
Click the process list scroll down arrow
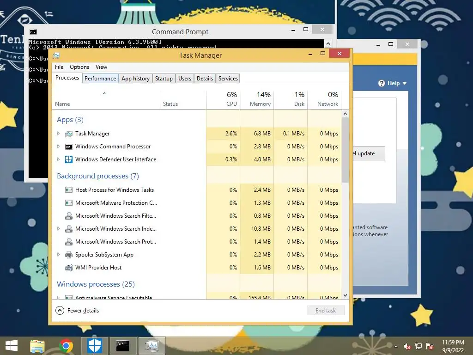point(346,295)
